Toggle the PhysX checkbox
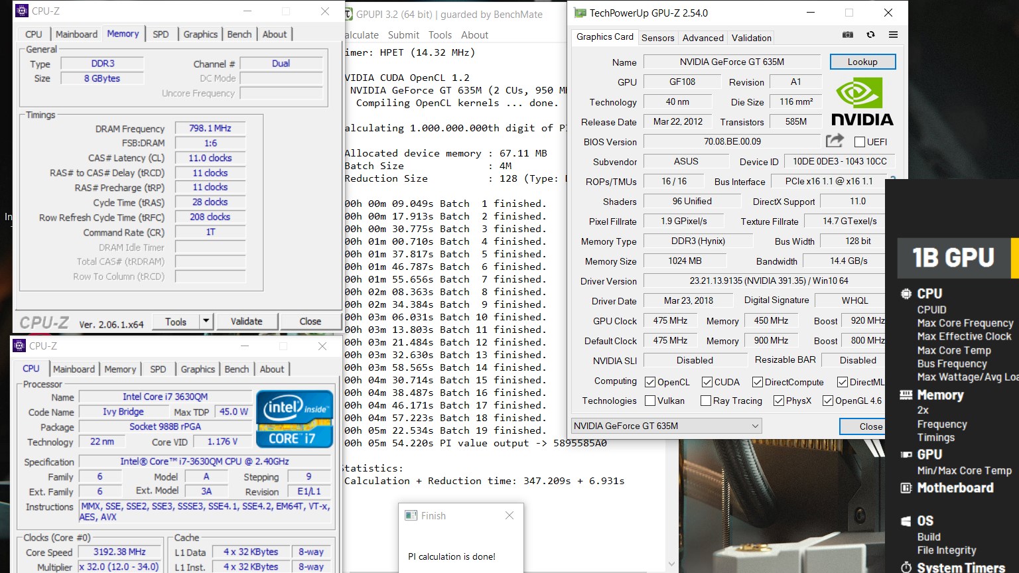Viewport: 1019px width, 573px height. (x=779, y=401)
